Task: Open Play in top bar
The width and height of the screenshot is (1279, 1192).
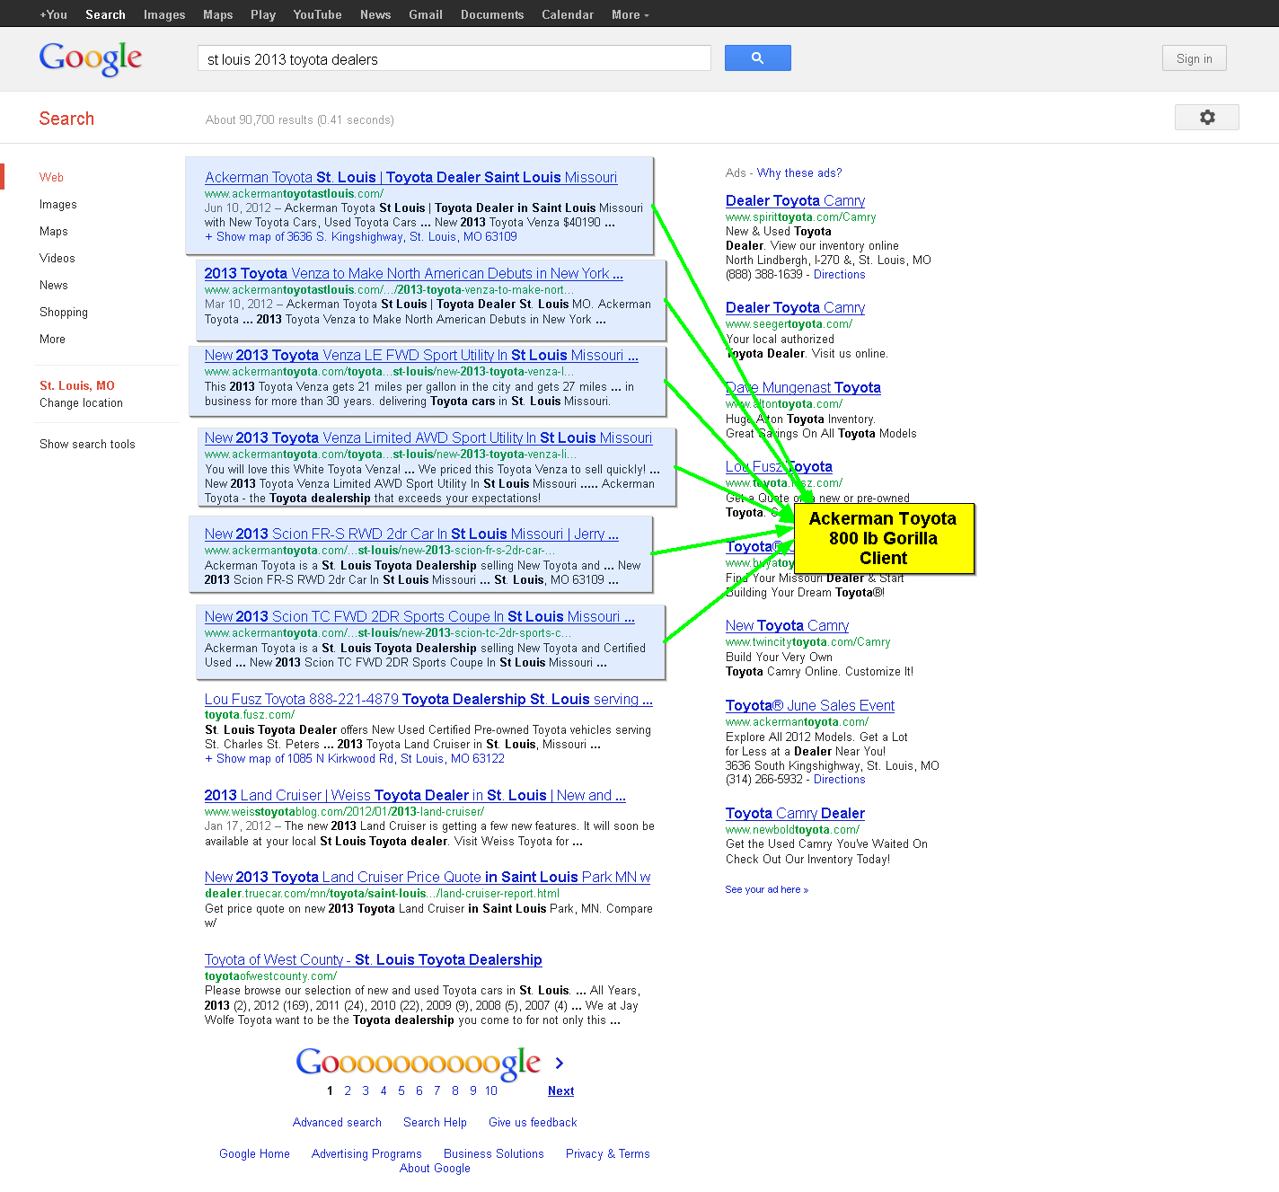Action: click(x=263, y=14)
